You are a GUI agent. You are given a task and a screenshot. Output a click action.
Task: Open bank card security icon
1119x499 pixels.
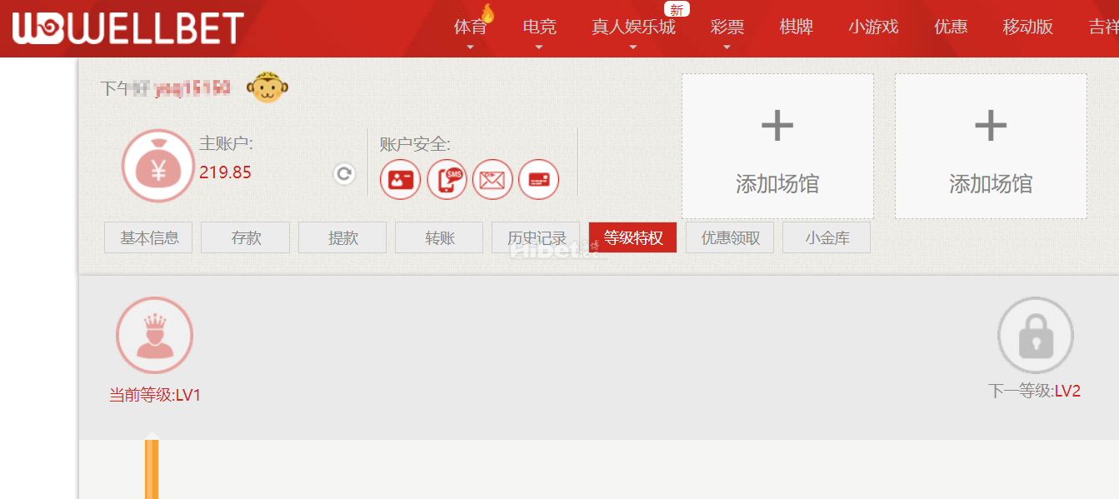pyautogui.click(x=538, y=179)
